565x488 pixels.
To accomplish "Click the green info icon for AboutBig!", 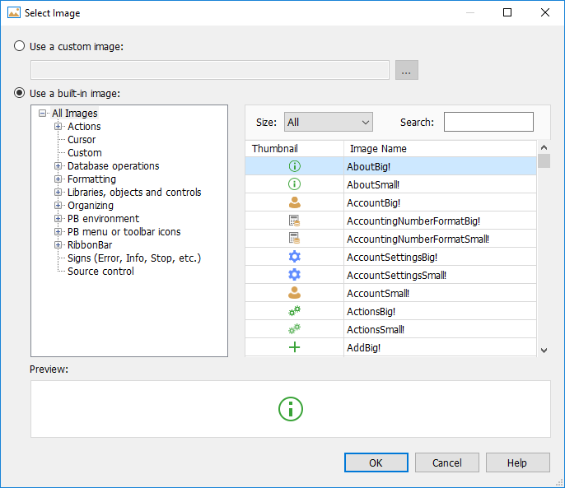I will (294, 166).
